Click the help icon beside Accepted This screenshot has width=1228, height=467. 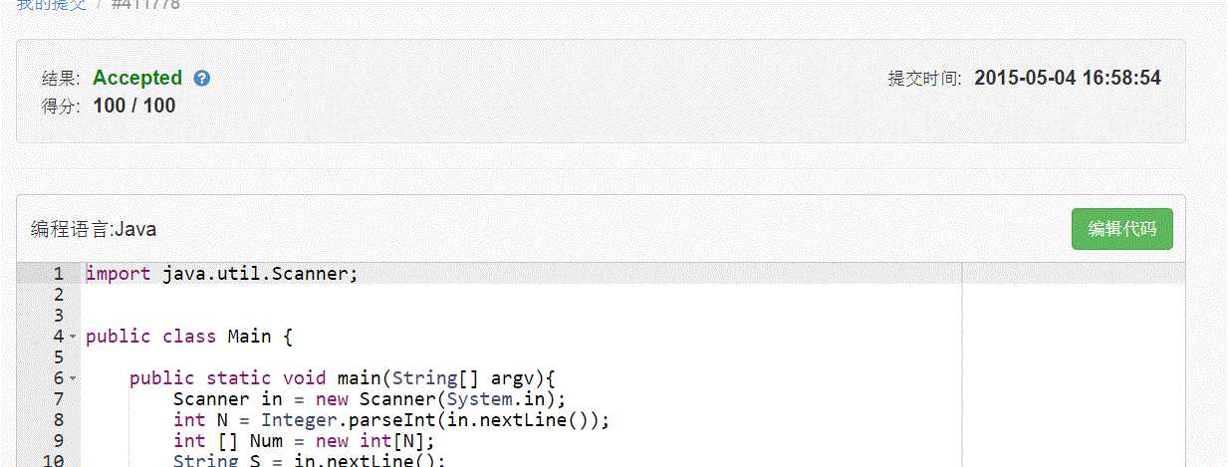coord(201,78)
